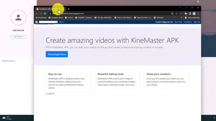Maximize the Chrome window
216x121 pixels.
pyautogui.click(x=192, y=8)
